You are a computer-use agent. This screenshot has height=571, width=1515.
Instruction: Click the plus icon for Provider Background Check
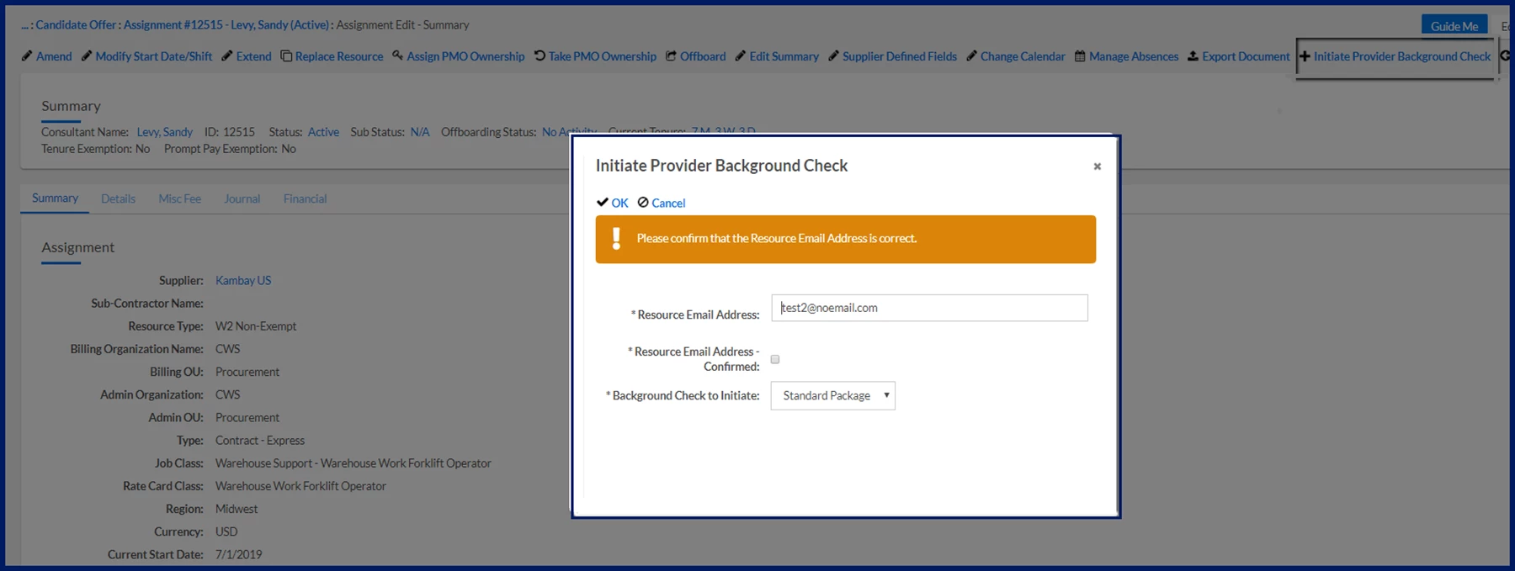[x=1305, y=56]
